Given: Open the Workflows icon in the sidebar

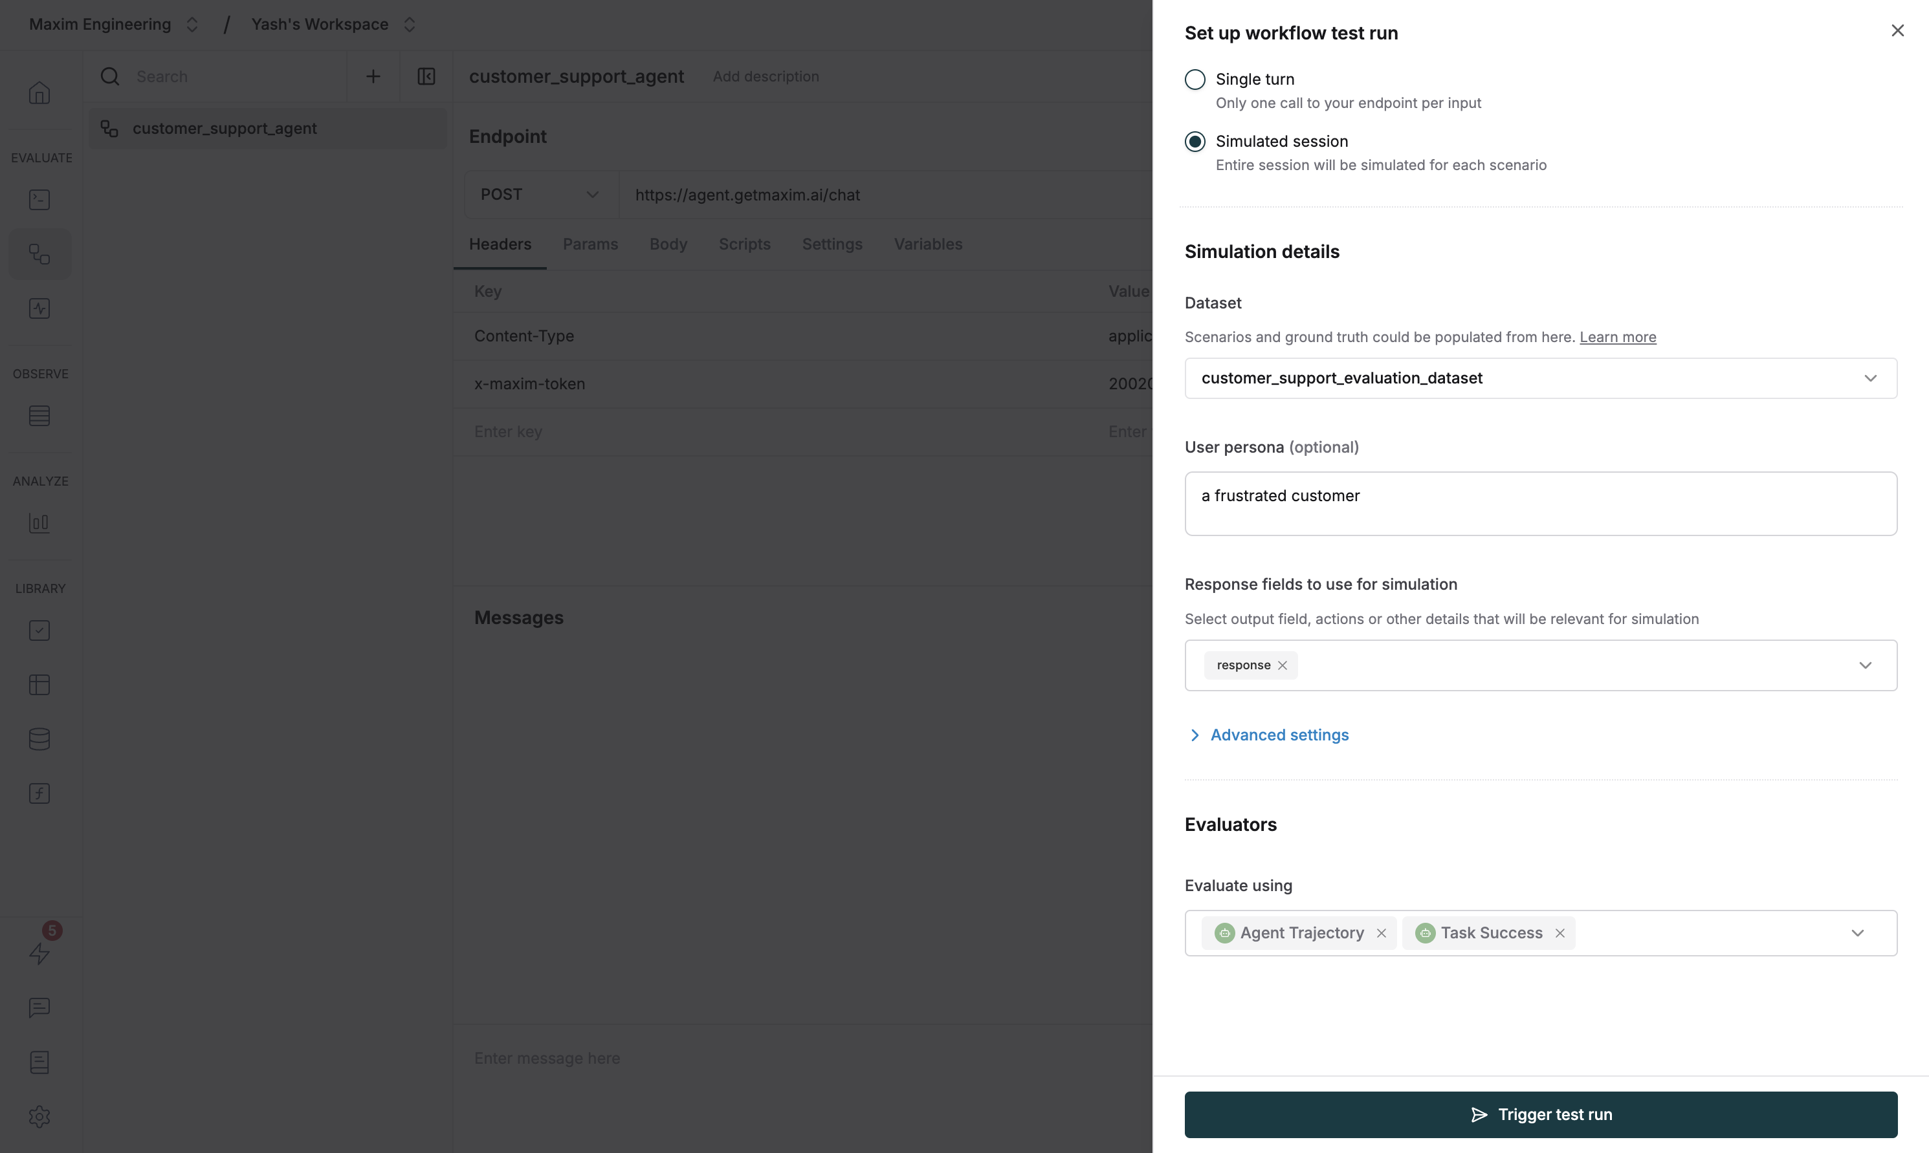Looking at the screenshot, I should [x=39, y=253].
